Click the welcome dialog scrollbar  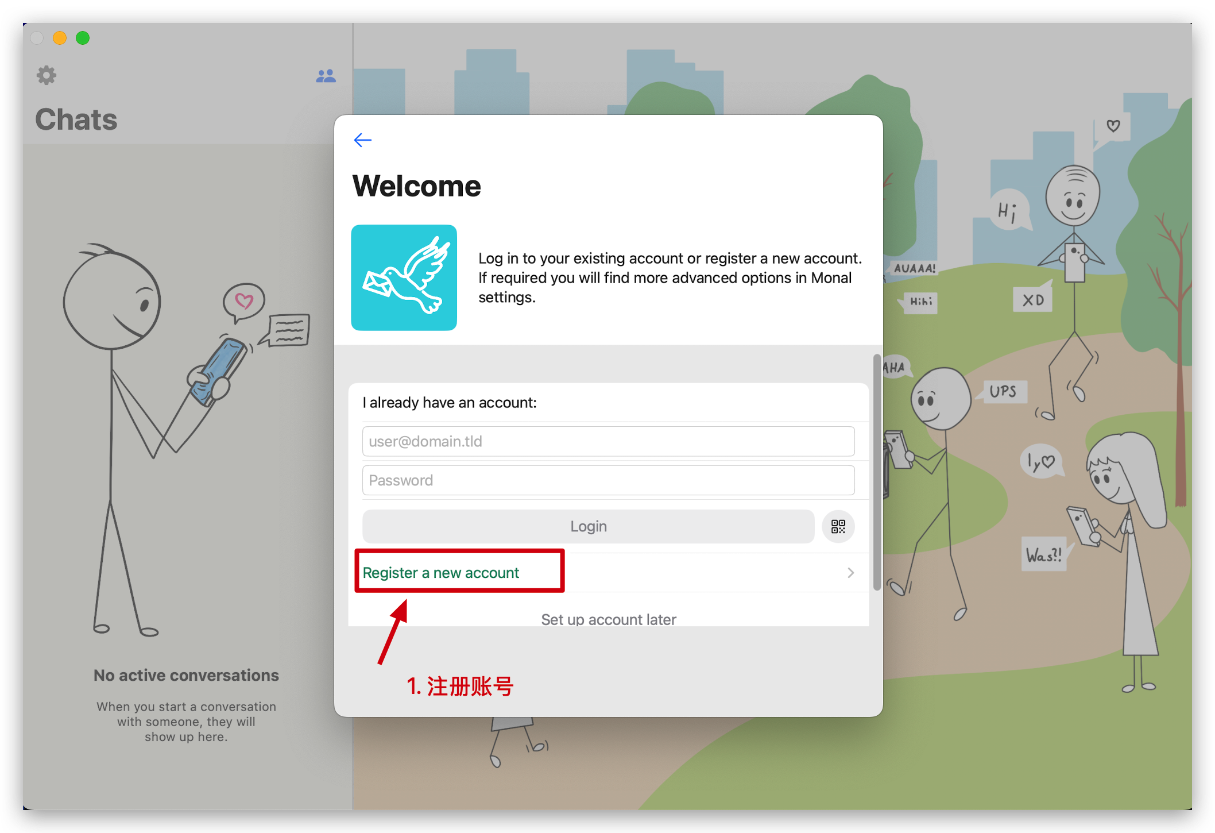[876, 472]
